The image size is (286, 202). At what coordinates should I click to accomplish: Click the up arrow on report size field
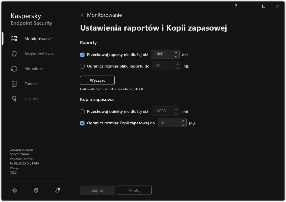(177, 64)
